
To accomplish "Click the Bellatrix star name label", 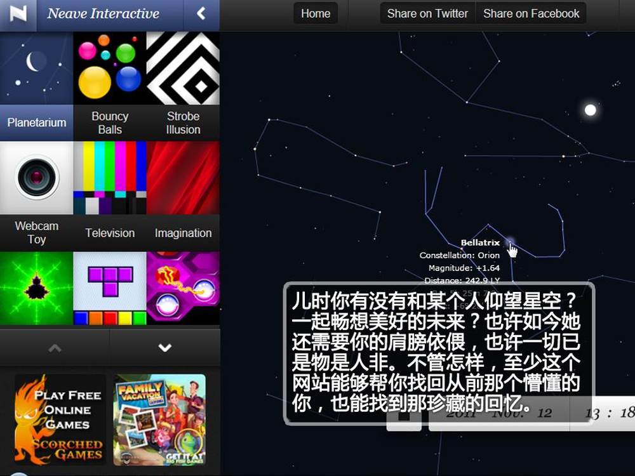I will (x=480, y=242).
